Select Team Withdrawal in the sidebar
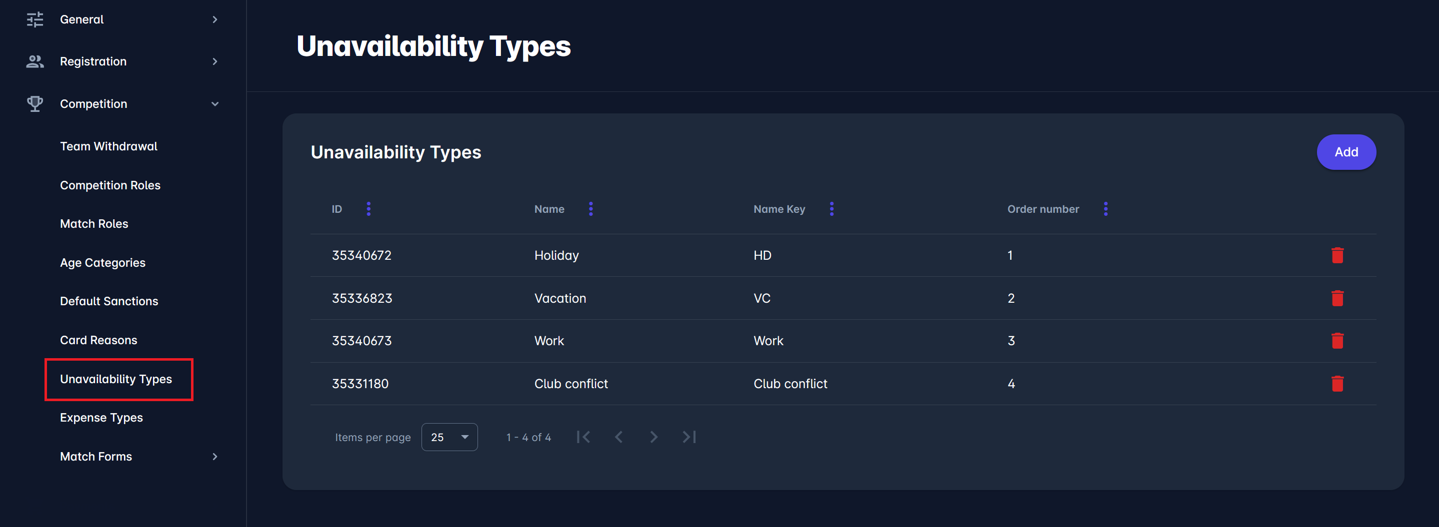This screenshot has height=527, width=1439. [x=108, y=146]
